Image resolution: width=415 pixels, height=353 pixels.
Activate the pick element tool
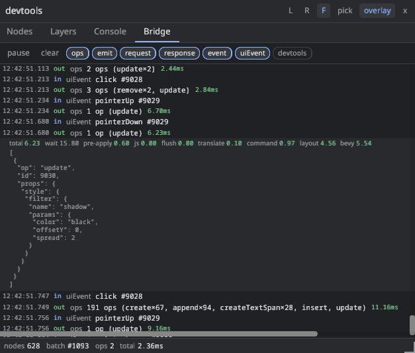coord(345,11)
